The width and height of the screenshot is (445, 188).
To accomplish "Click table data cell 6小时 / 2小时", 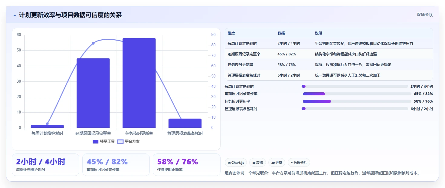I will pyautogui.click(x=289, y=75).
